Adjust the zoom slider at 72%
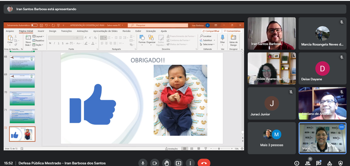This screenshot has height=166, width=350. tap(219, 149)
